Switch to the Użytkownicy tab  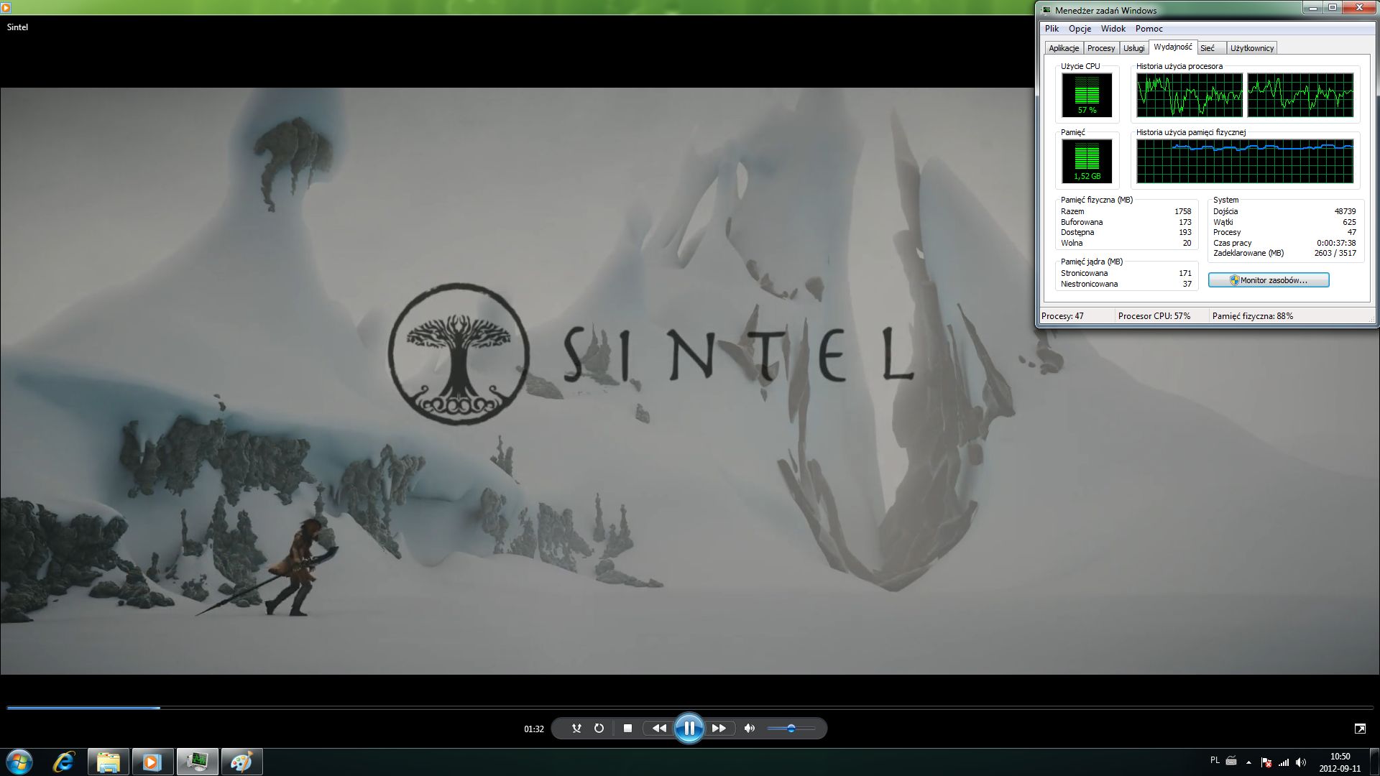(x=1251, y=48)
